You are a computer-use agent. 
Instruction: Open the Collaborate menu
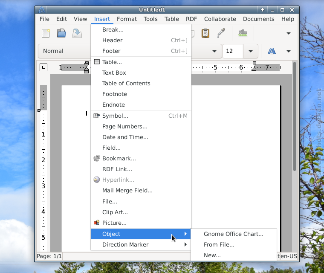[220, 19]
